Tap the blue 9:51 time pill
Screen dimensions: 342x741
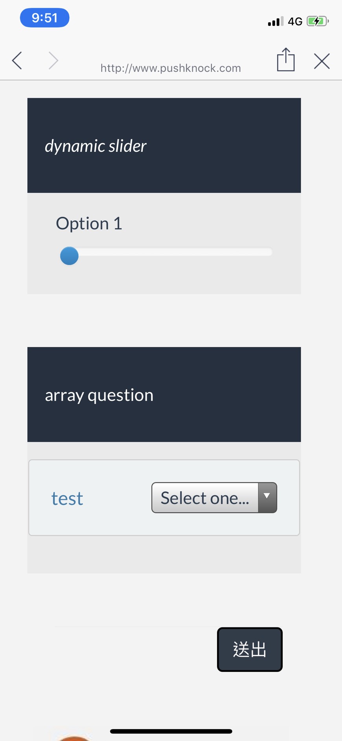pyautogui.click(x=45, y=18)
